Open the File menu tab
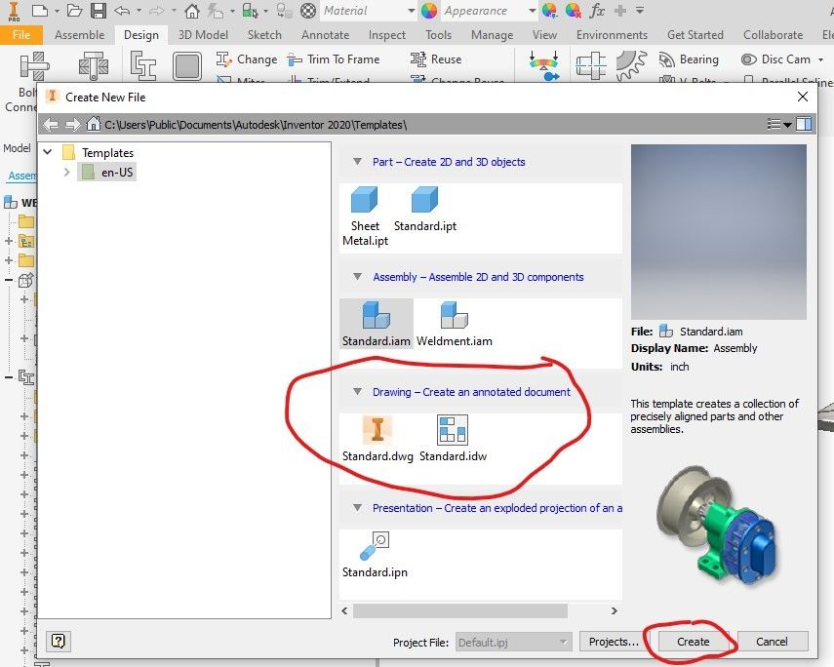 [21, 34]
